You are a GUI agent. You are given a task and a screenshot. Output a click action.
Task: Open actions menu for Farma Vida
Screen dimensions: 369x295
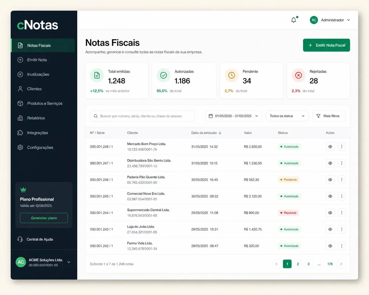pyautogui.click(x=342, y=246)
